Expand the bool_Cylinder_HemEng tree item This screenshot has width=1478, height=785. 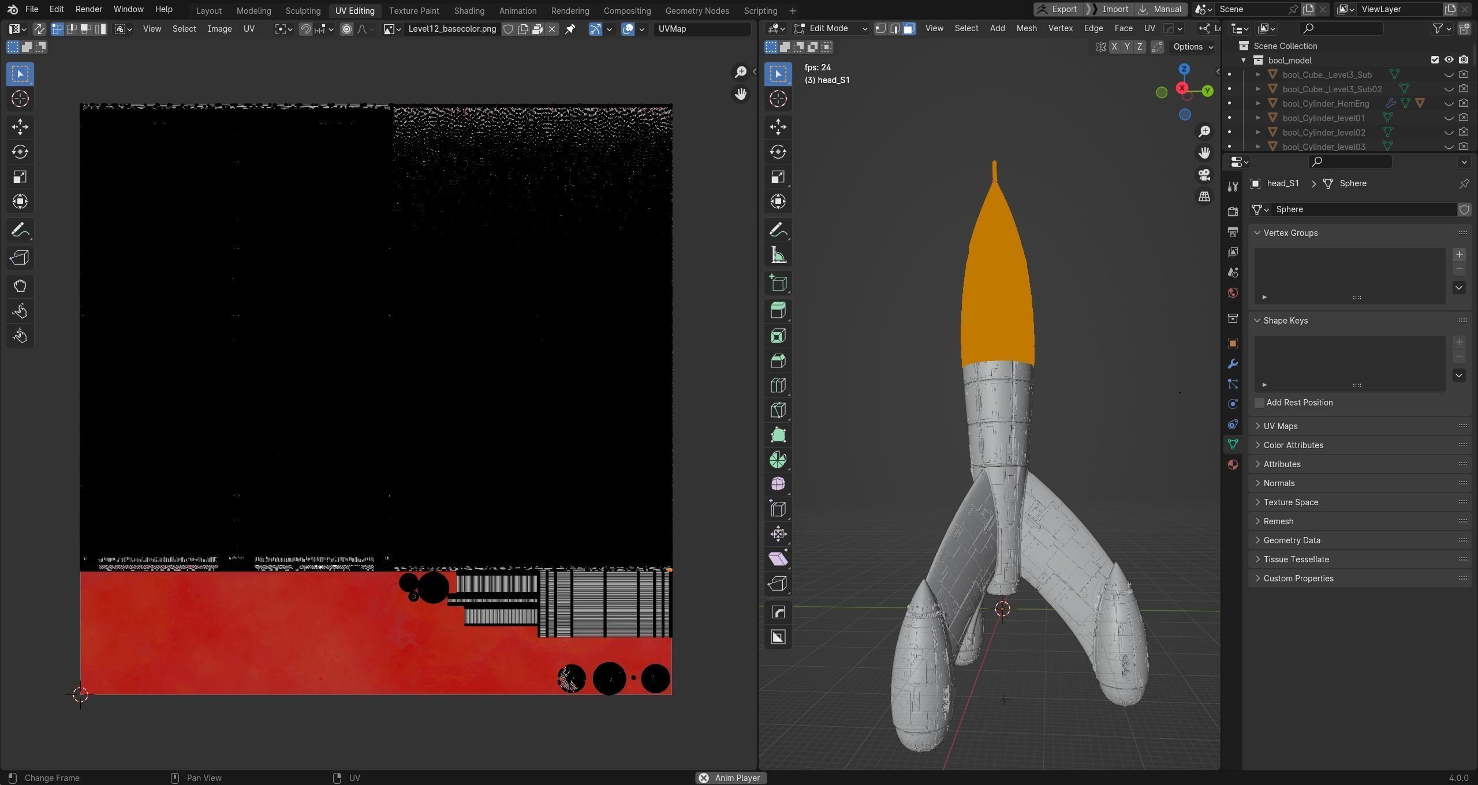click(x=1258, y=103)
